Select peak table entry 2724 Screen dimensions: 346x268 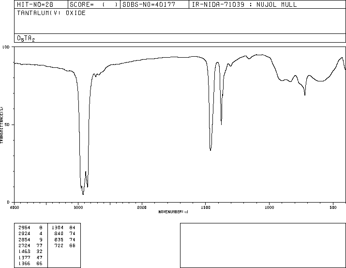(x=24, y=245)
